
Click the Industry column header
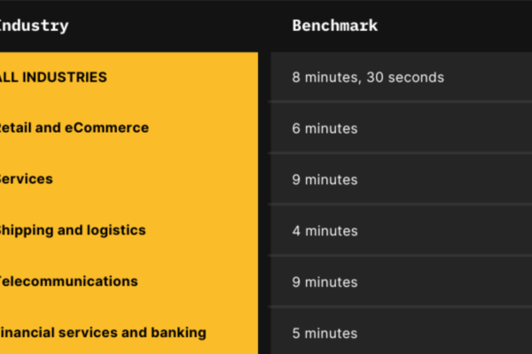34,26
